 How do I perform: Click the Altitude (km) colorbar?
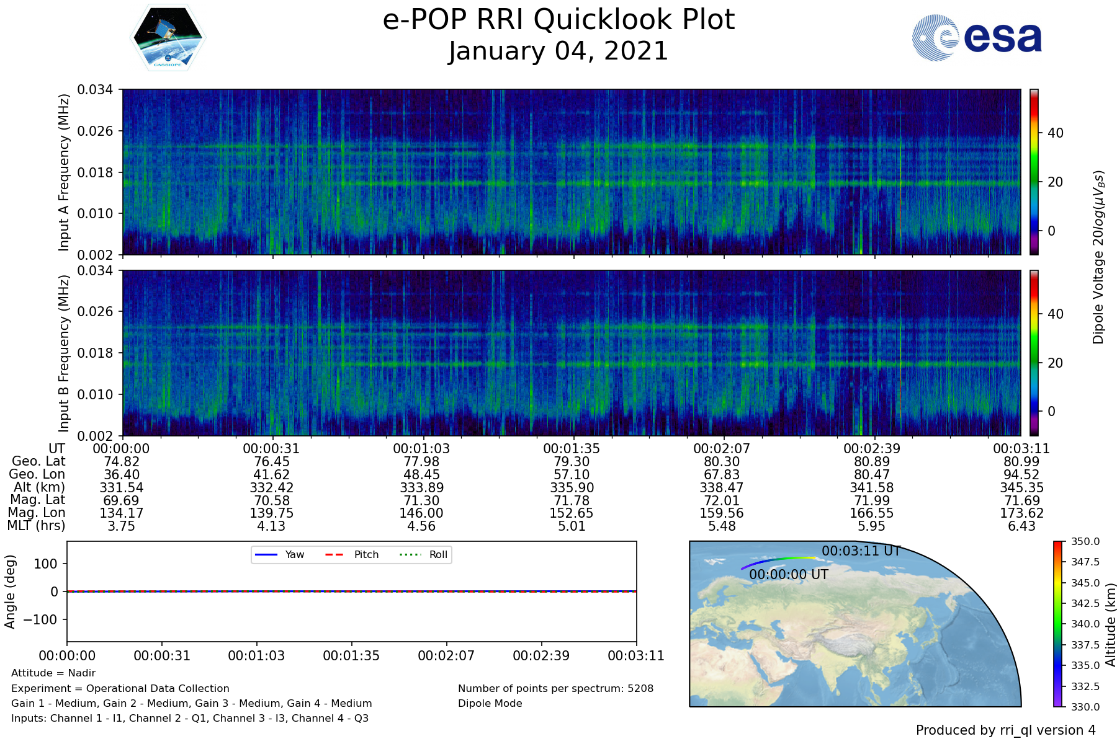coord(1058,624)
